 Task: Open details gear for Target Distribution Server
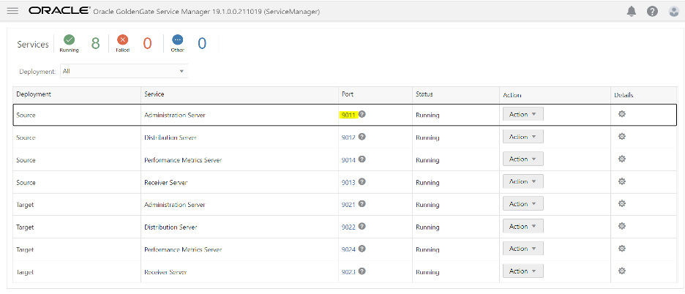click(622, 226)
